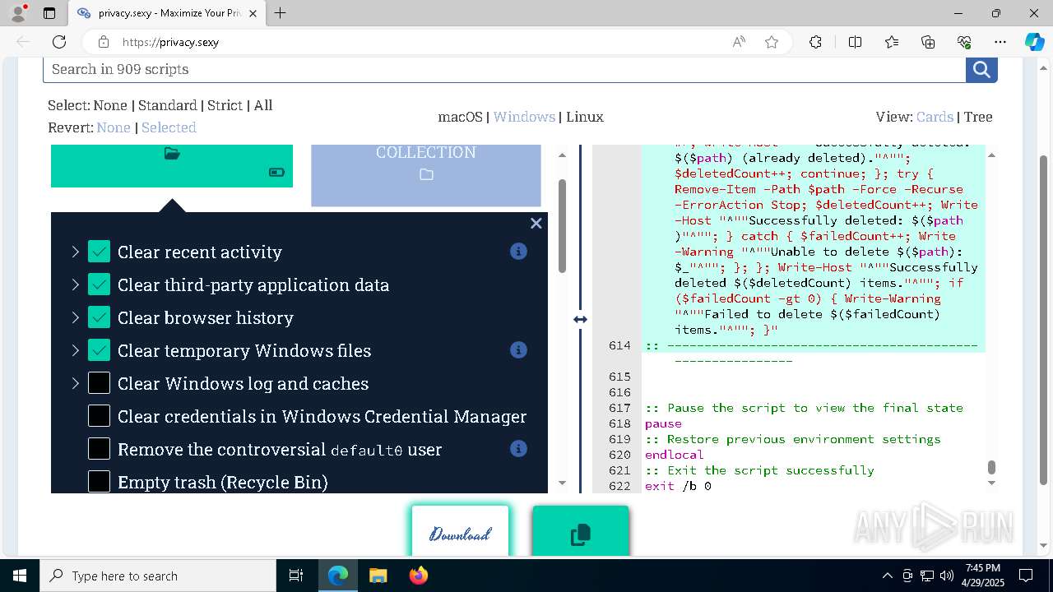Click the Windows taskbar search box
The height and width of the screenshot is (592, 1053).
click(x=158, y=576)
